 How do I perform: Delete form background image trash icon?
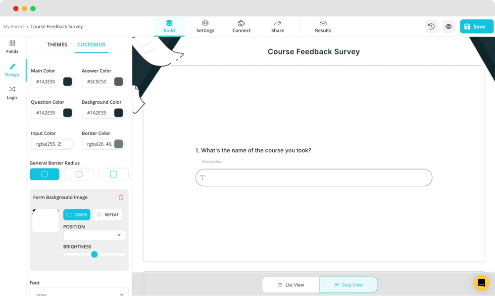point(121,197)
